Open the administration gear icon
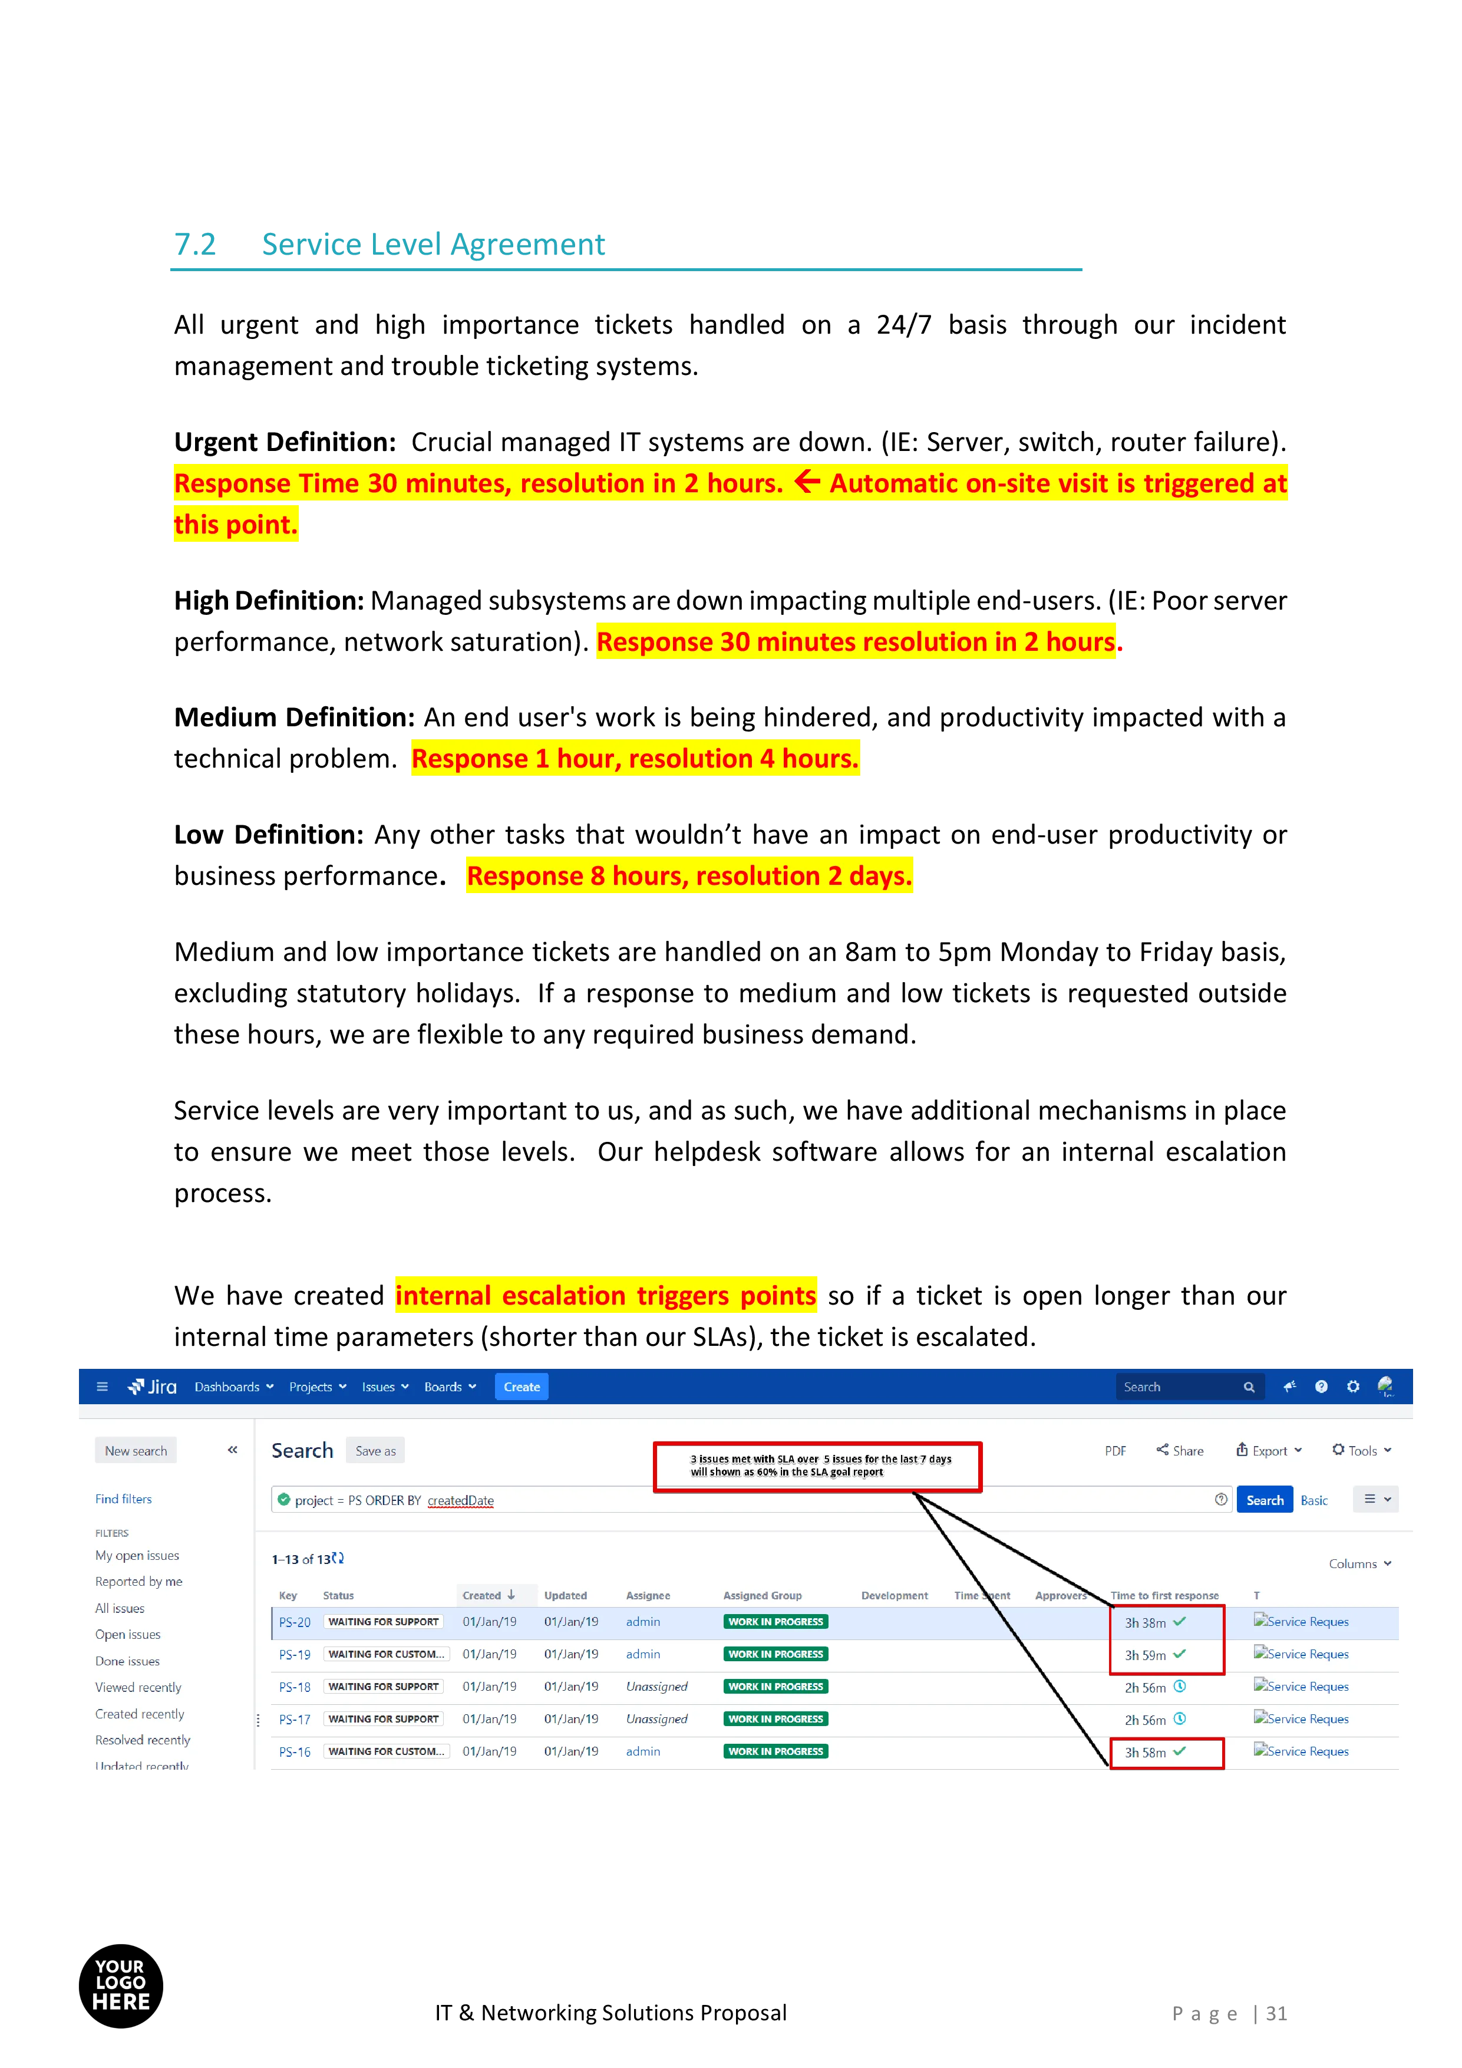 tap(1352, 1386)
